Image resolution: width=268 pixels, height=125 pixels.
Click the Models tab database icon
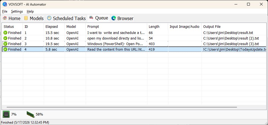[26, 18]
